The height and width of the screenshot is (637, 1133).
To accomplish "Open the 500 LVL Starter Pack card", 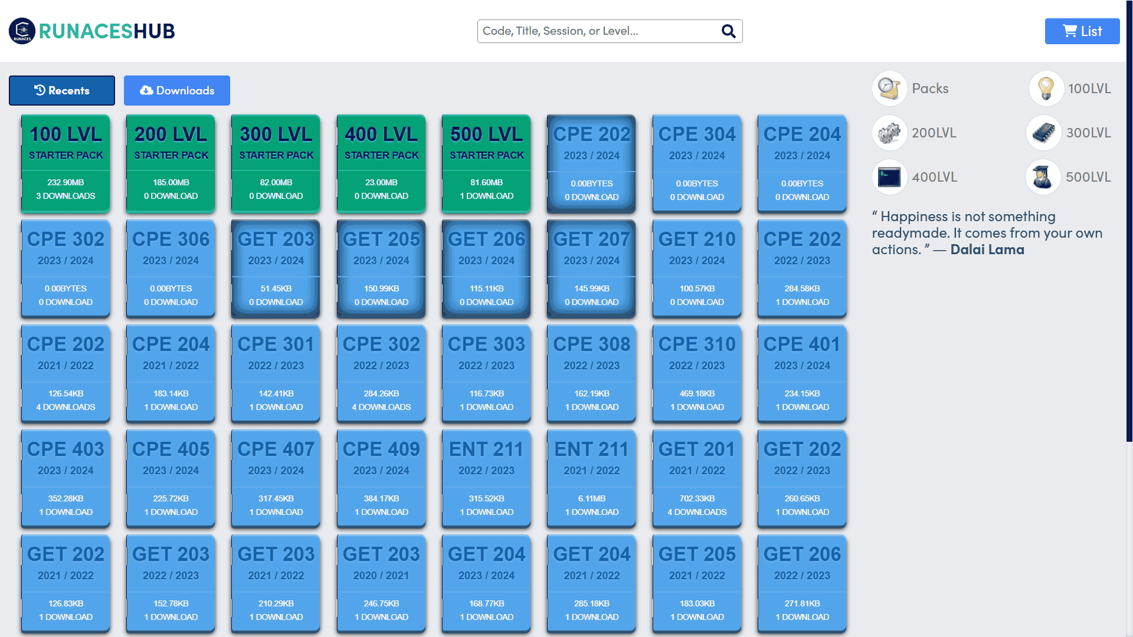I will pos(486,163).
